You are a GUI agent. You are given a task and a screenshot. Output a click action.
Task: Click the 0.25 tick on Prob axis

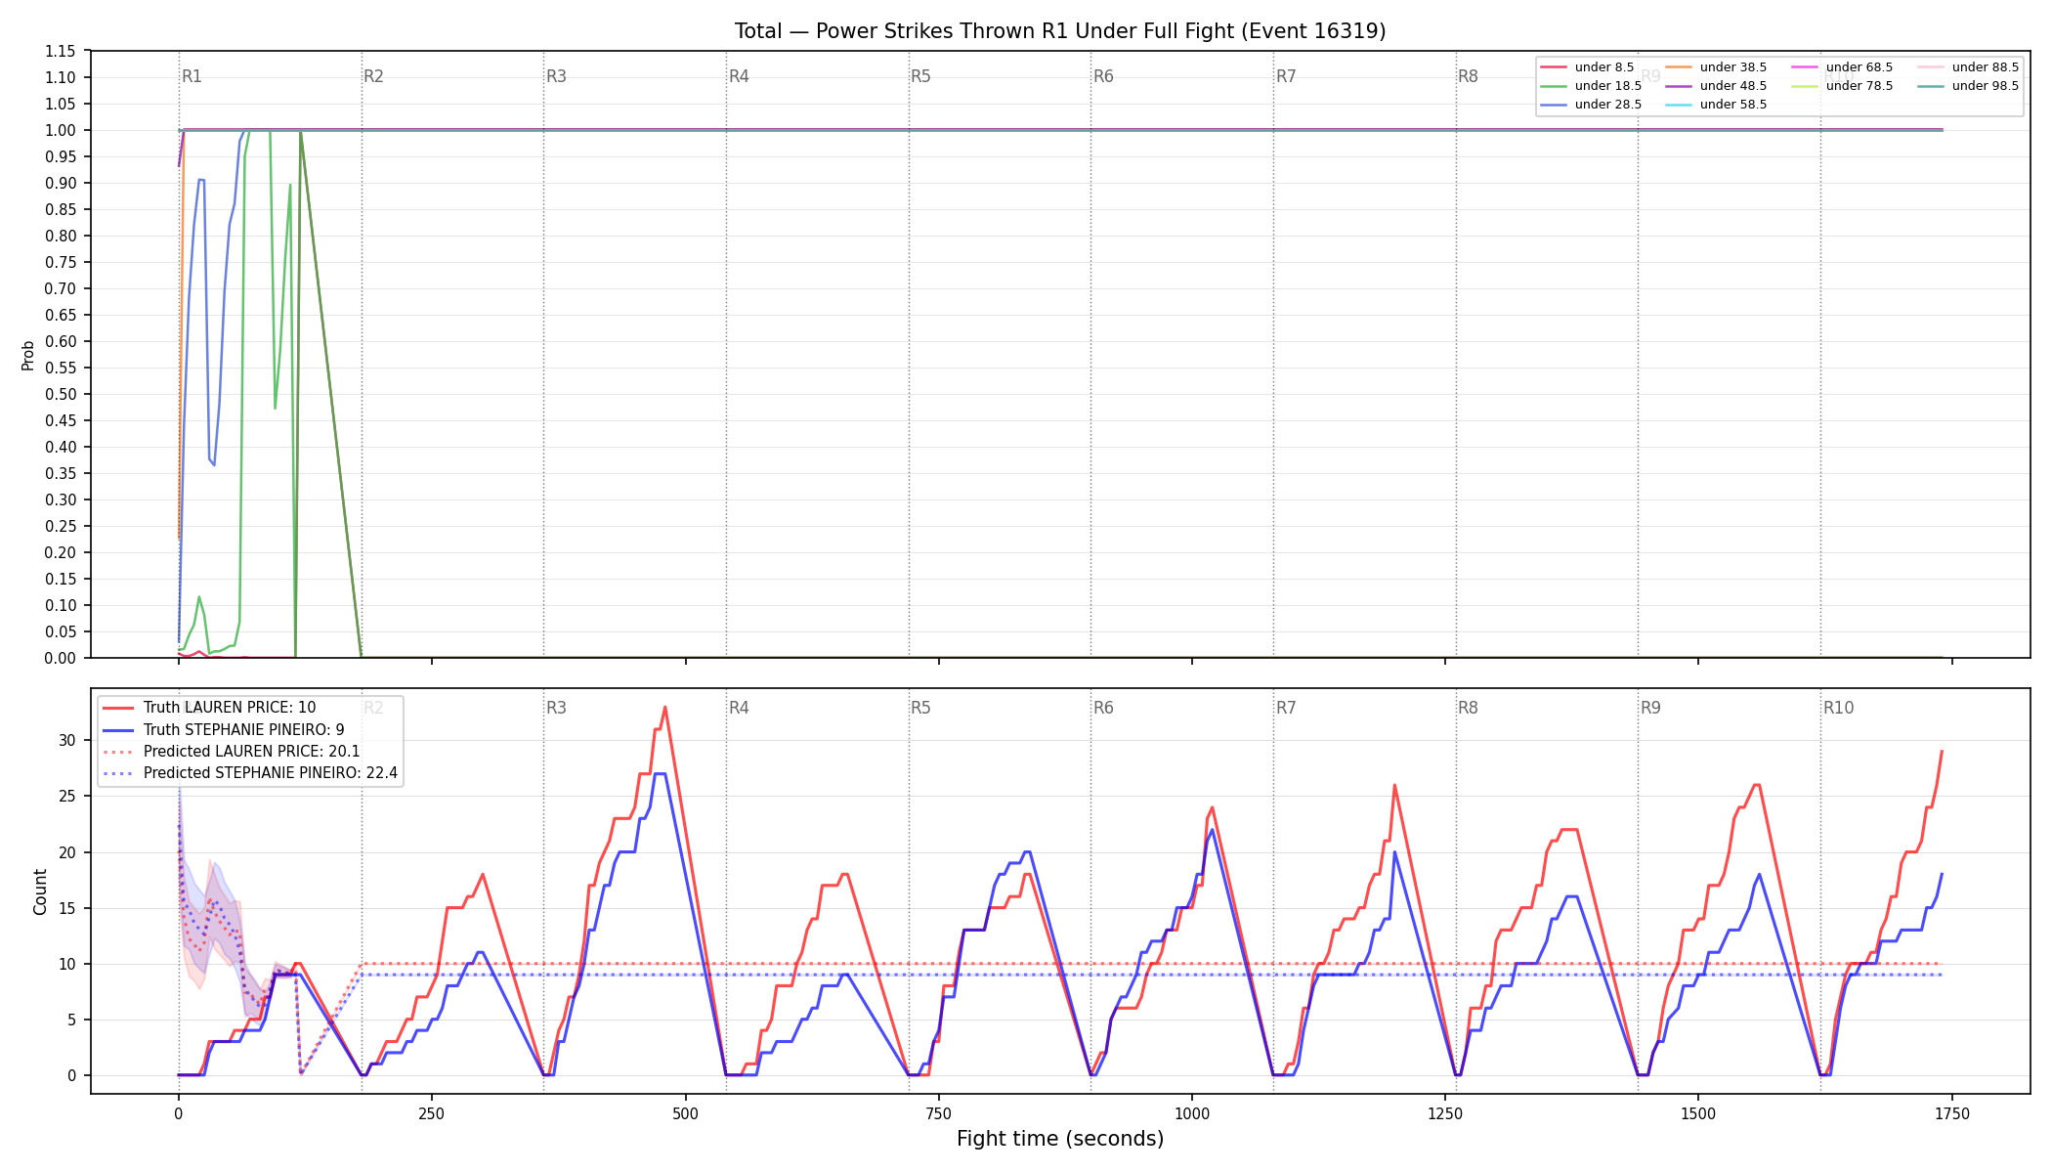point(60,527)
